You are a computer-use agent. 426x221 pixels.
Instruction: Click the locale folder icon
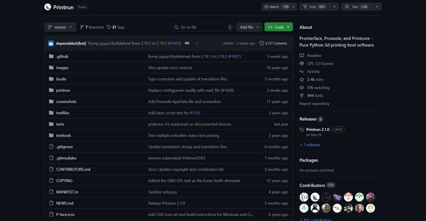[x=51, y=79]
